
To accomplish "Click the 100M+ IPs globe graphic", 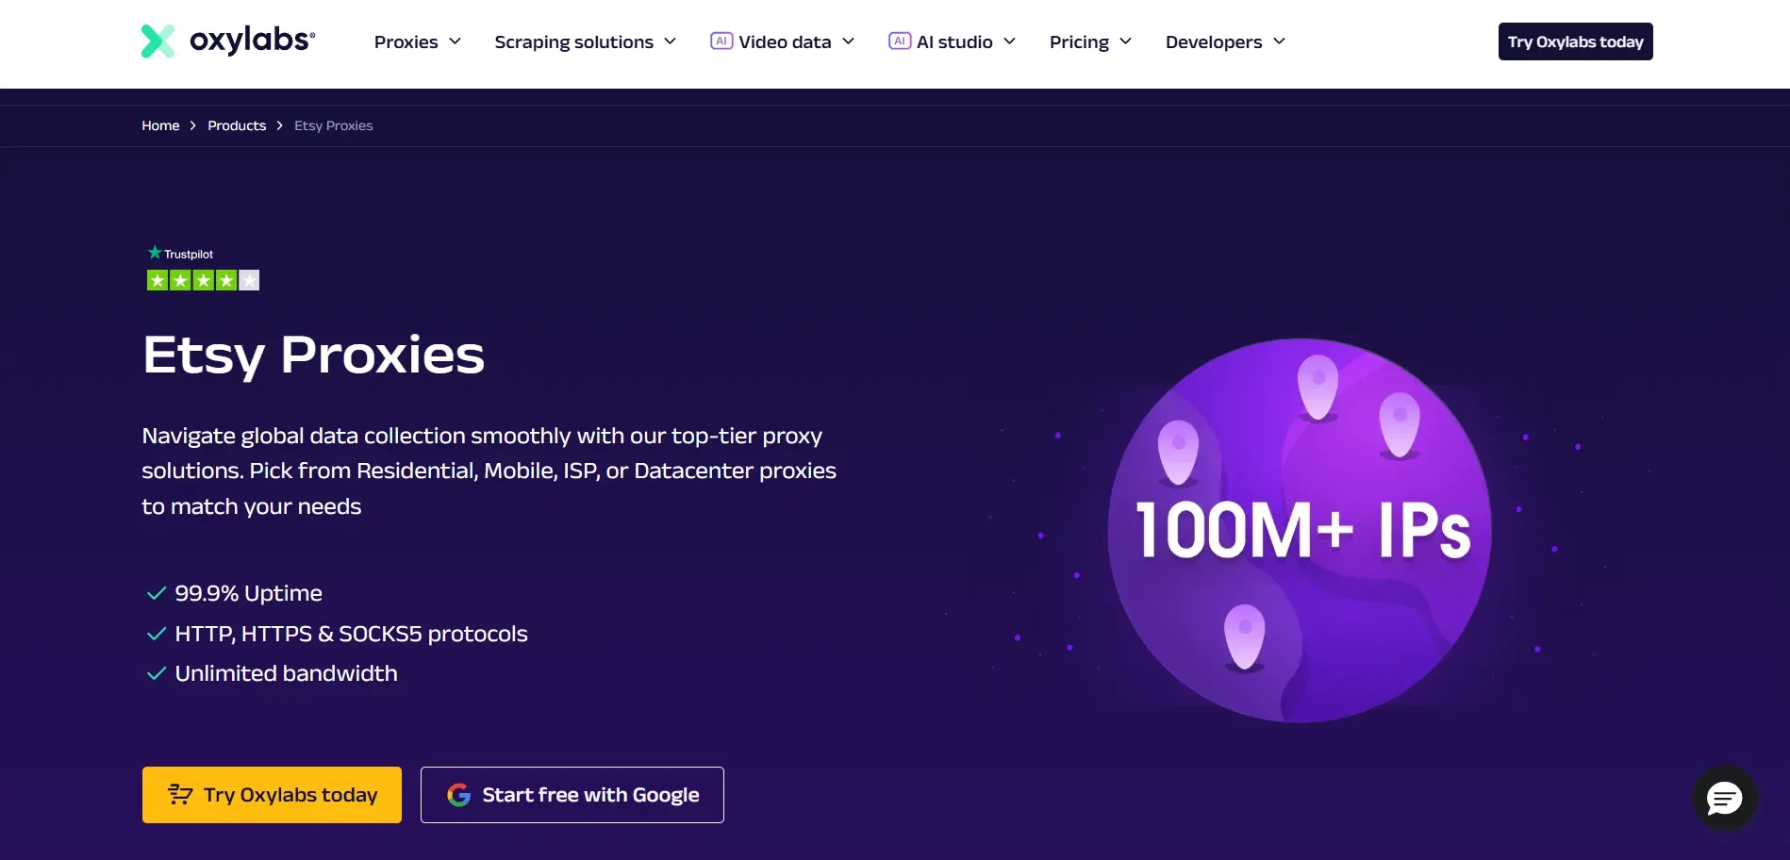I will (x=1300, y=530).
